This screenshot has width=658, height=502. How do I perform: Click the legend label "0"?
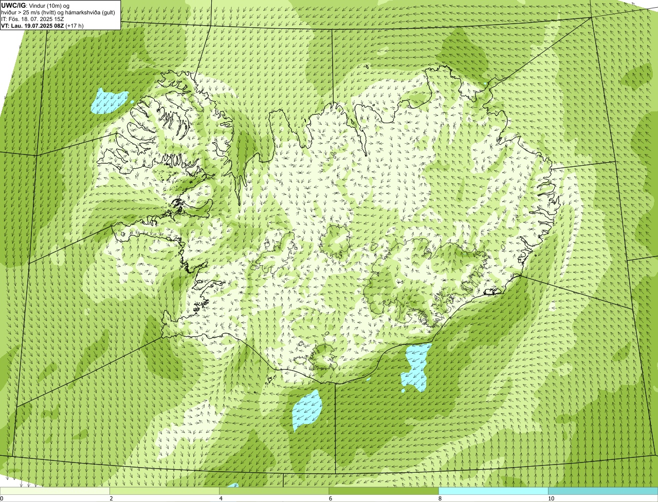[x=2, y=498]
